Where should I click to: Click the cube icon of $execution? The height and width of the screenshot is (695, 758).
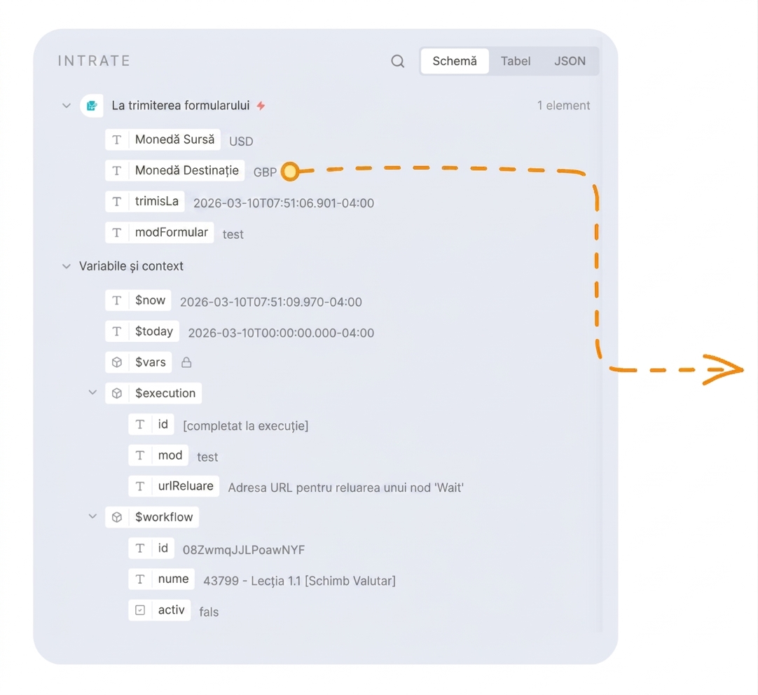coord(117,394)
